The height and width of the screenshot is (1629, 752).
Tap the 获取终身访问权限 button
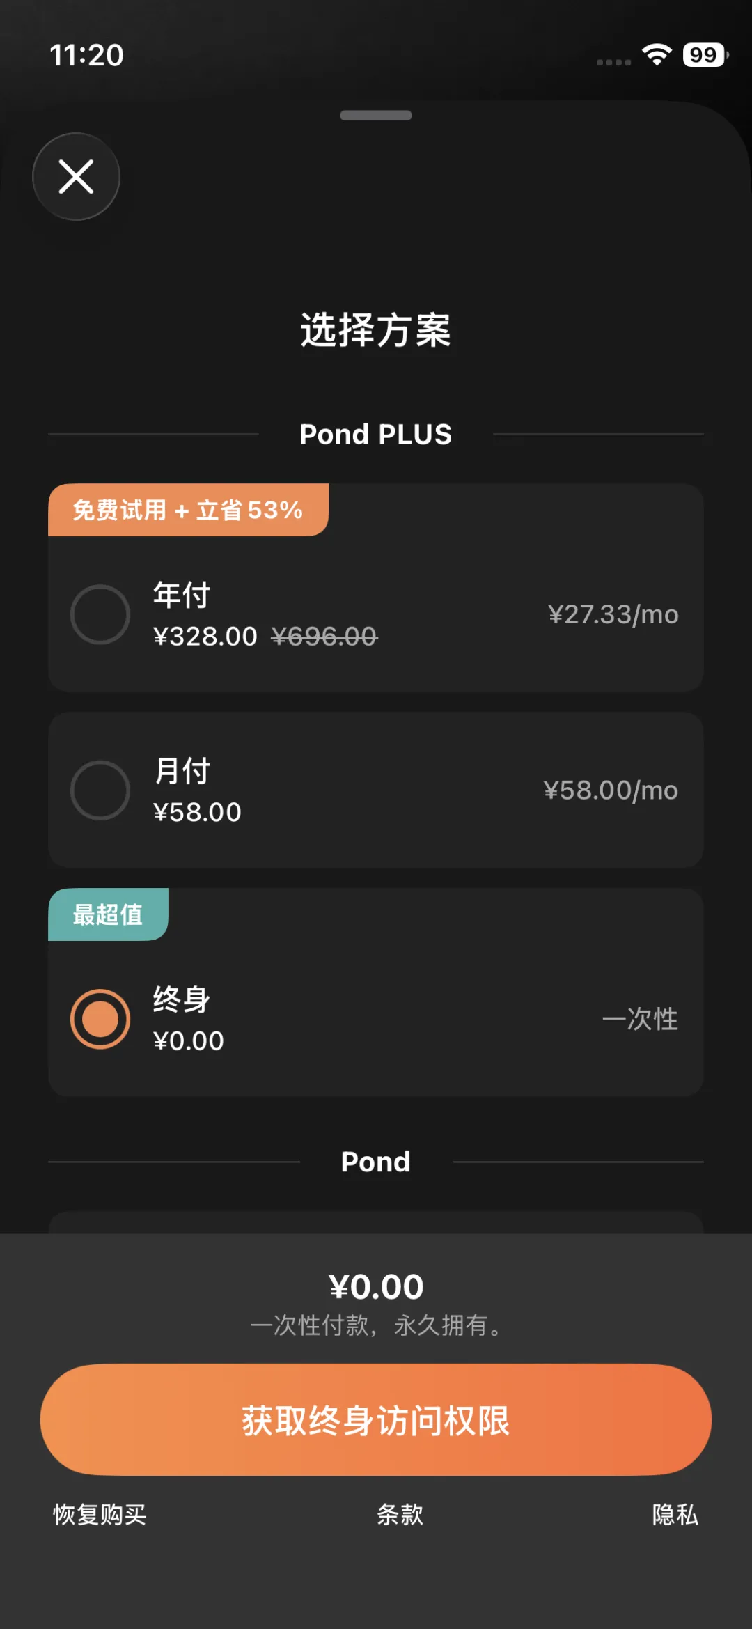coord(376,1419)
